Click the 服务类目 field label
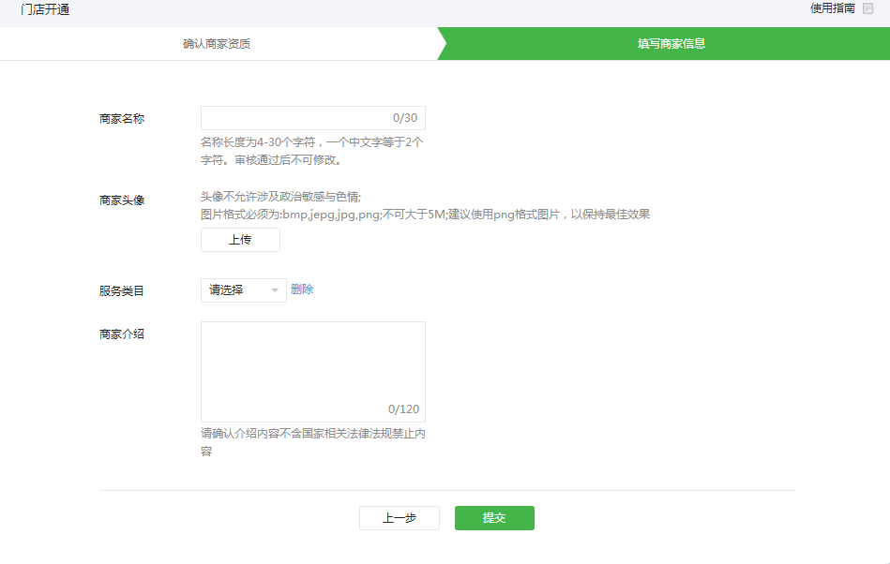This screenshot has height=564, width=890. 122,291
